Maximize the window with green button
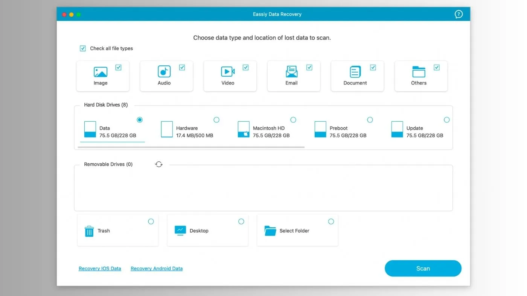The image size is (527, 296). pyautogui.click(x=78, y=14)
